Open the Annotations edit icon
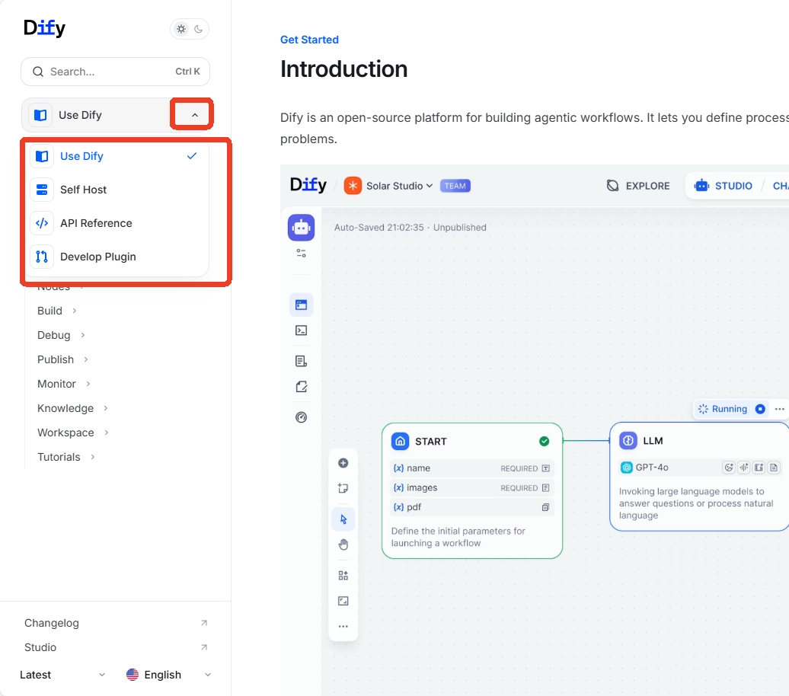789x696 pixels. [x=302, y=387]
